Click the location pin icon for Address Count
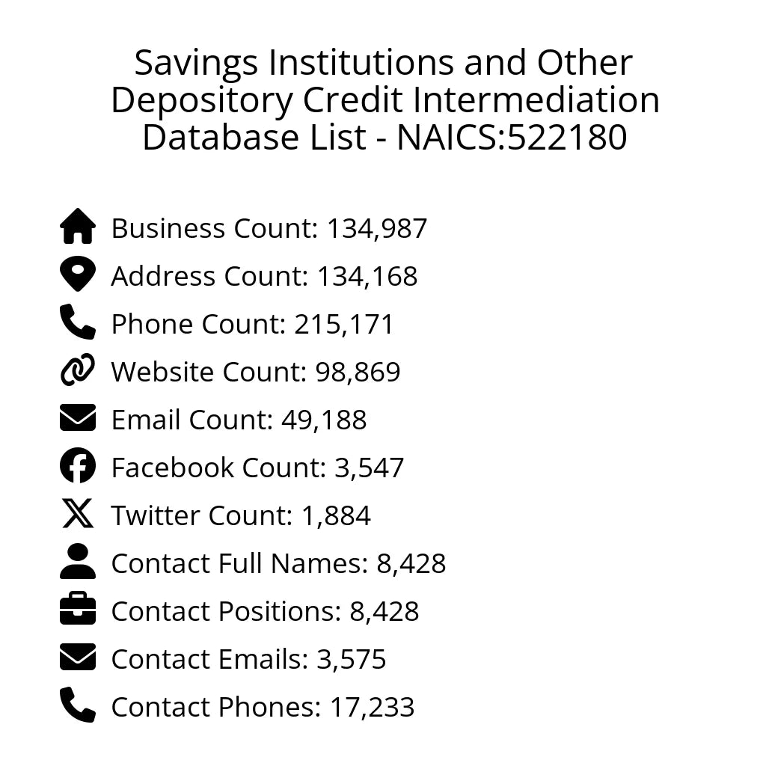Screen dimensions: 766x766 [78, 275]
